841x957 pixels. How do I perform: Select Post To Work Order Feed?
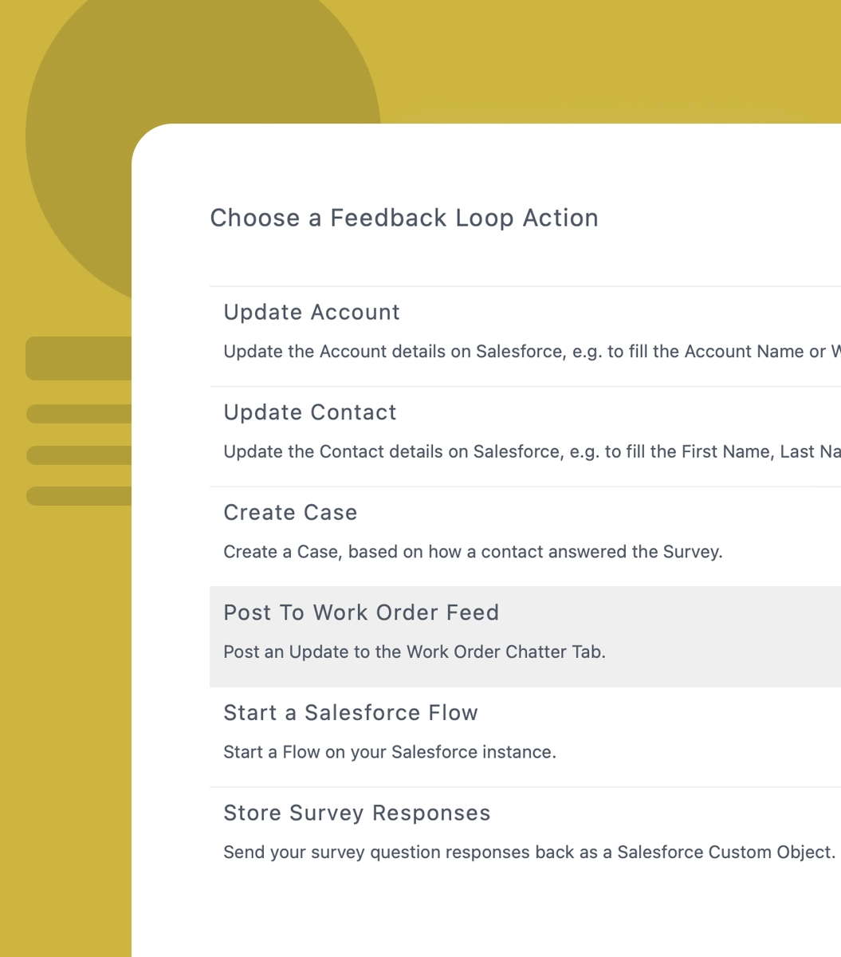click(361, 612)
